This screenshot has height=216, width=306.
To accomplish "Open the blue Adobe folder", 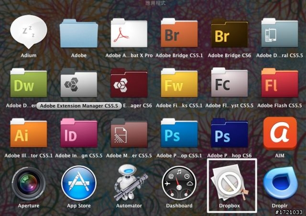I will point(78,33).
